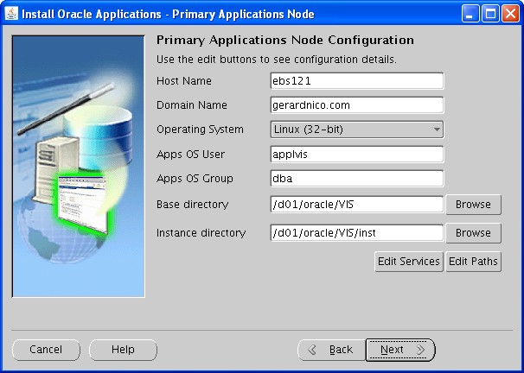524x373 pixels.
Task: Browse for the Base directory
Action: click(473, 204)
